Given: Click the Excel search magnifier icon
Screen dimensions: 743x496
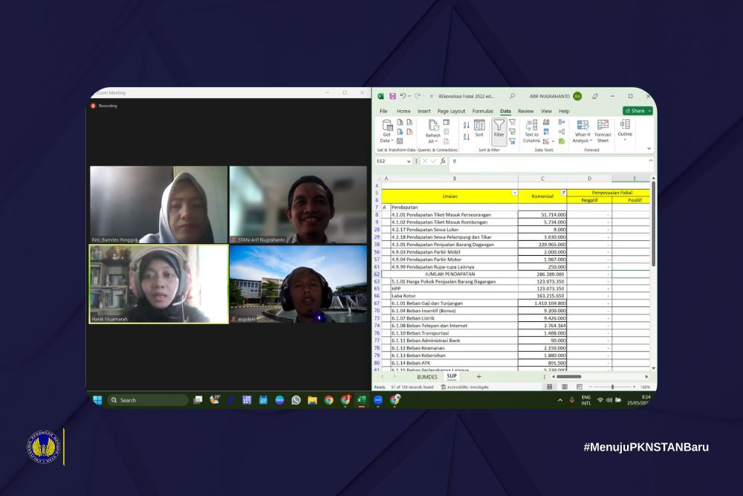Looking at the screenshot, I should (x=512, y=96).
